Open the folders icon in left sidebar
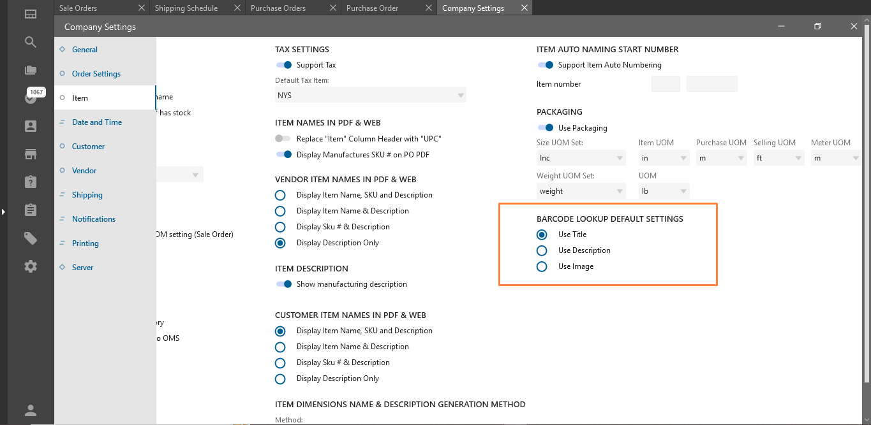 30,70
